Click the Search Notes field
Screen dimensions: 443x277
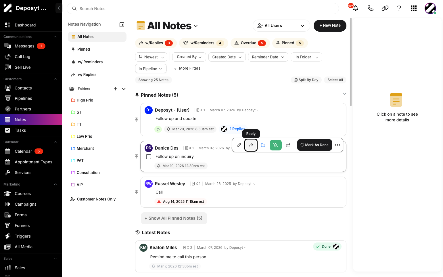(x=203, y=9)
